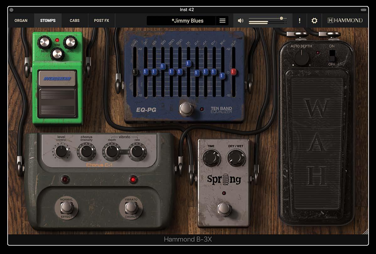Click the window resize grip corner
This screenshot has width=376, height=254.
tap(365, 231)
